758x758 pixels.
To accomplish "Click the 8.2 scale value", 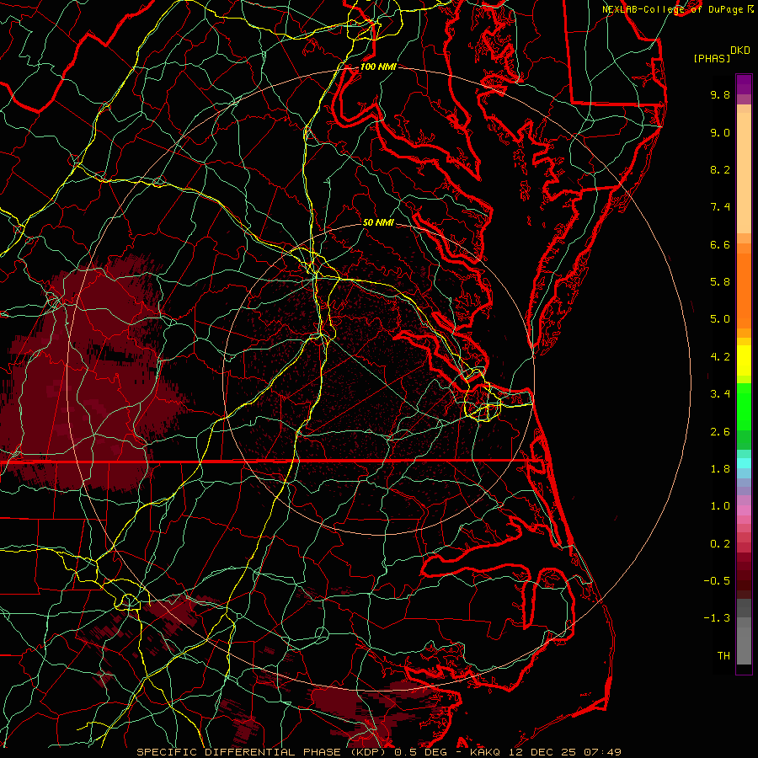I will (x=720, y=169).
